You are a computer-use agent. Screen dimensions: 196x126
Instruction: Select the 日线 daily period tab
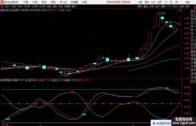49,6
